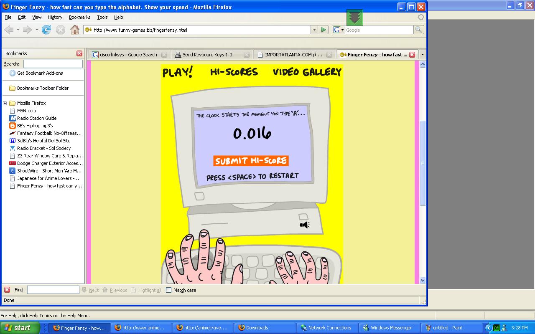Open the Radio Station Guide bookmark
Viewport: 535px width, 334px height.
[x=36, y=118]
